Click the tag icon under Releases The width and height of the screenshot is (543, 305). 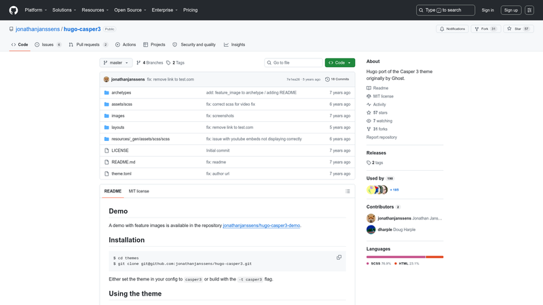pos(369,163)
